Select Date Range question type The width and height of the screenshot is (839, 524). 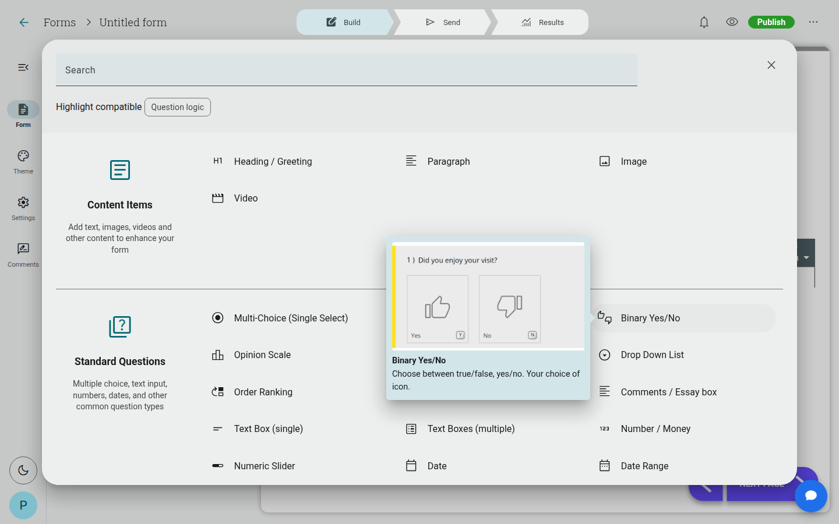[x=683, y=466]
